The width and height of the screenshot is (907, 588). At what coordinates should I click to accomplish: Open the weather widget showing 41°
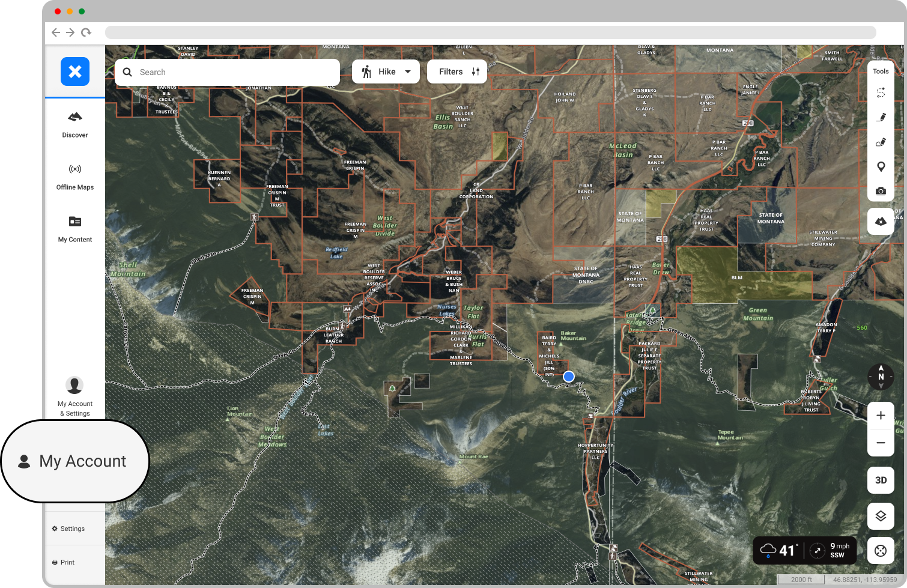(x=804, y=550)
